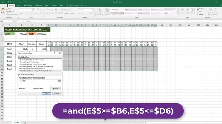
Task: Click the collapse dialog range selector icon
Action: tap(59, 81)
